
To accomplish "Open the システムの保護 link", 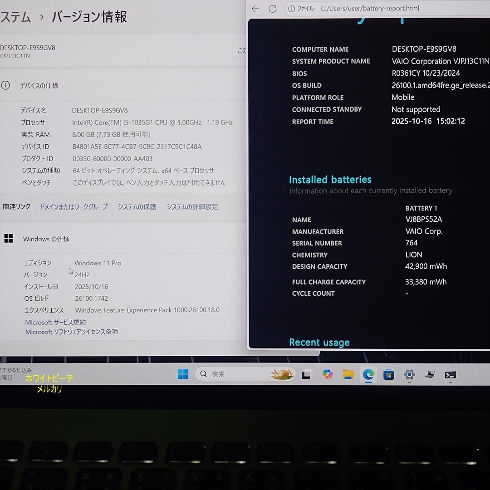I will [x=137, y=206].
